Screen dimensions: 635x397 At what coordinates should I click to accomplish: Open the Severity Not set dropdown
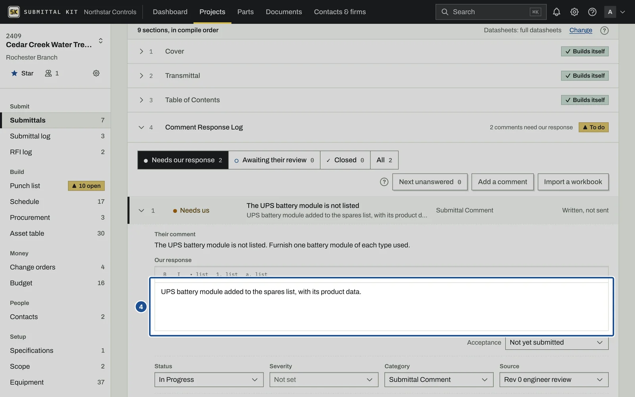[324, 380]
